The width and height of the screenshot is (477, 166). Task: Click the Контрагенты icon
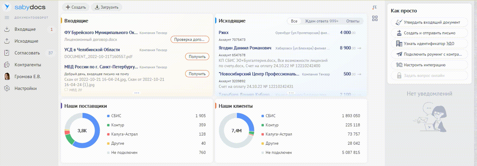(x=7, y=65)
